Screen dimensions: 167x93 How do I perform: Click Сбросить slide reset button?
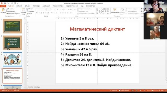[30, 11]
